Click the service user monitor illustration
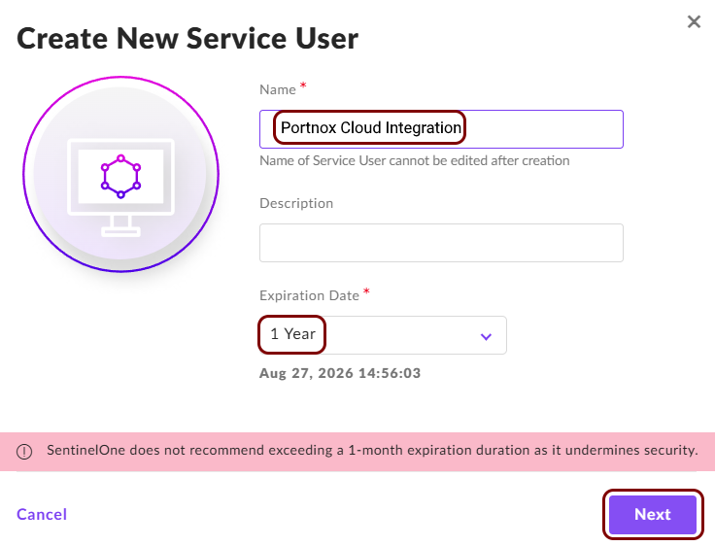 tap(120, 174)
